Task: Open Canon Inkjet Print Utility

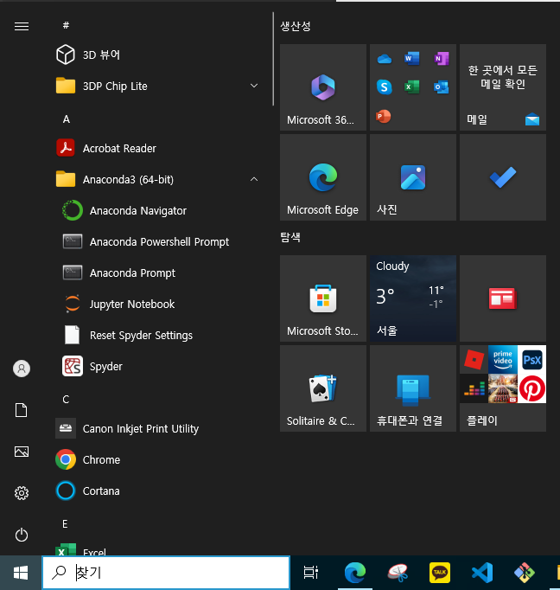Action: click(158, 428)
